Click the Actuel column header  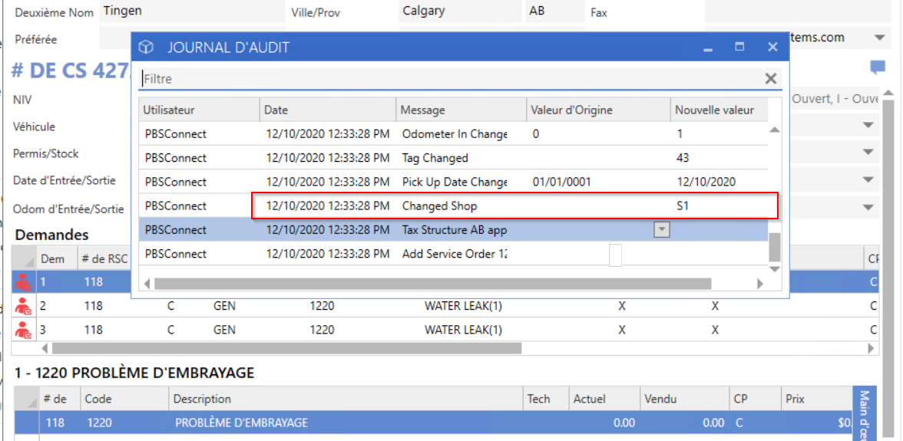click(604, 399)
